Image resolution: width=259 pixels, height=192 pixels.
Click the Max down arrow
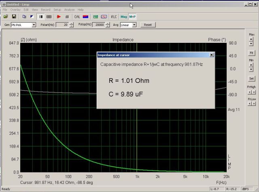pos(251,44)
